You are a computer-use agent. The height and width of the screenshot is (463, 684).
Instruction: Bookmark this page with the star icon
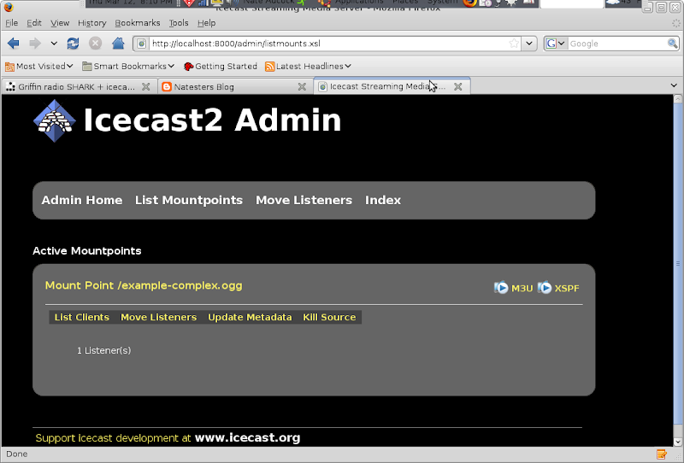pyautogui.click(x=514, y=44)
